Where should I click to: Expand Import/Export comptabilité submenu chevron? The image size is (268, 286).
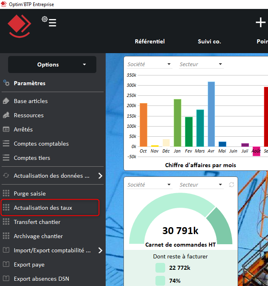pos(100,250)
